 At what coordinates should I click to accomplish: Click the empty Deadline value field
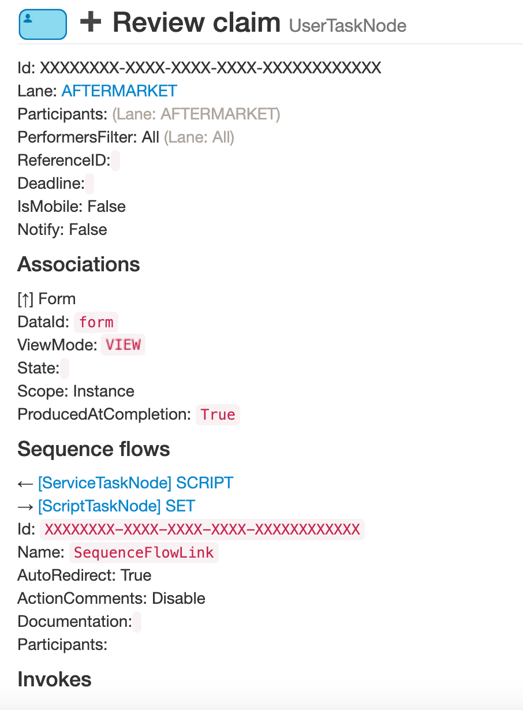pyautogui.click(x=89, y=184)
